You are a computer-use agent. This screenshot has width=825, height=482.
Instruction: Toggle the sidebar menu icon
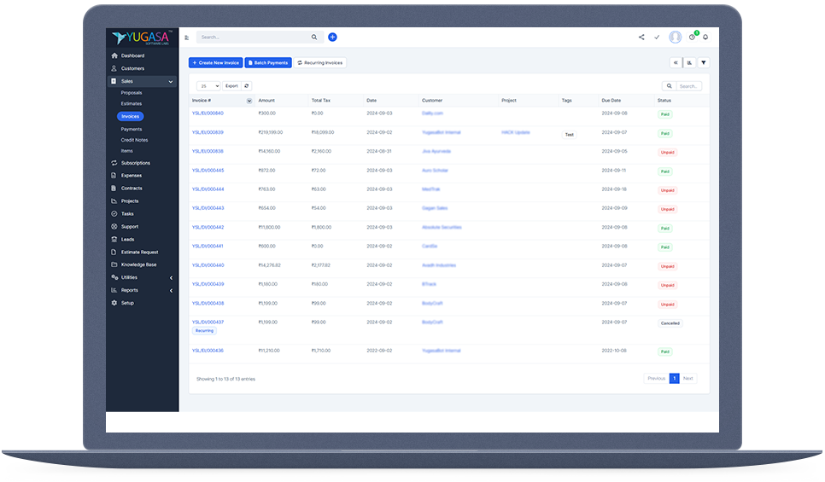point(187,38)
